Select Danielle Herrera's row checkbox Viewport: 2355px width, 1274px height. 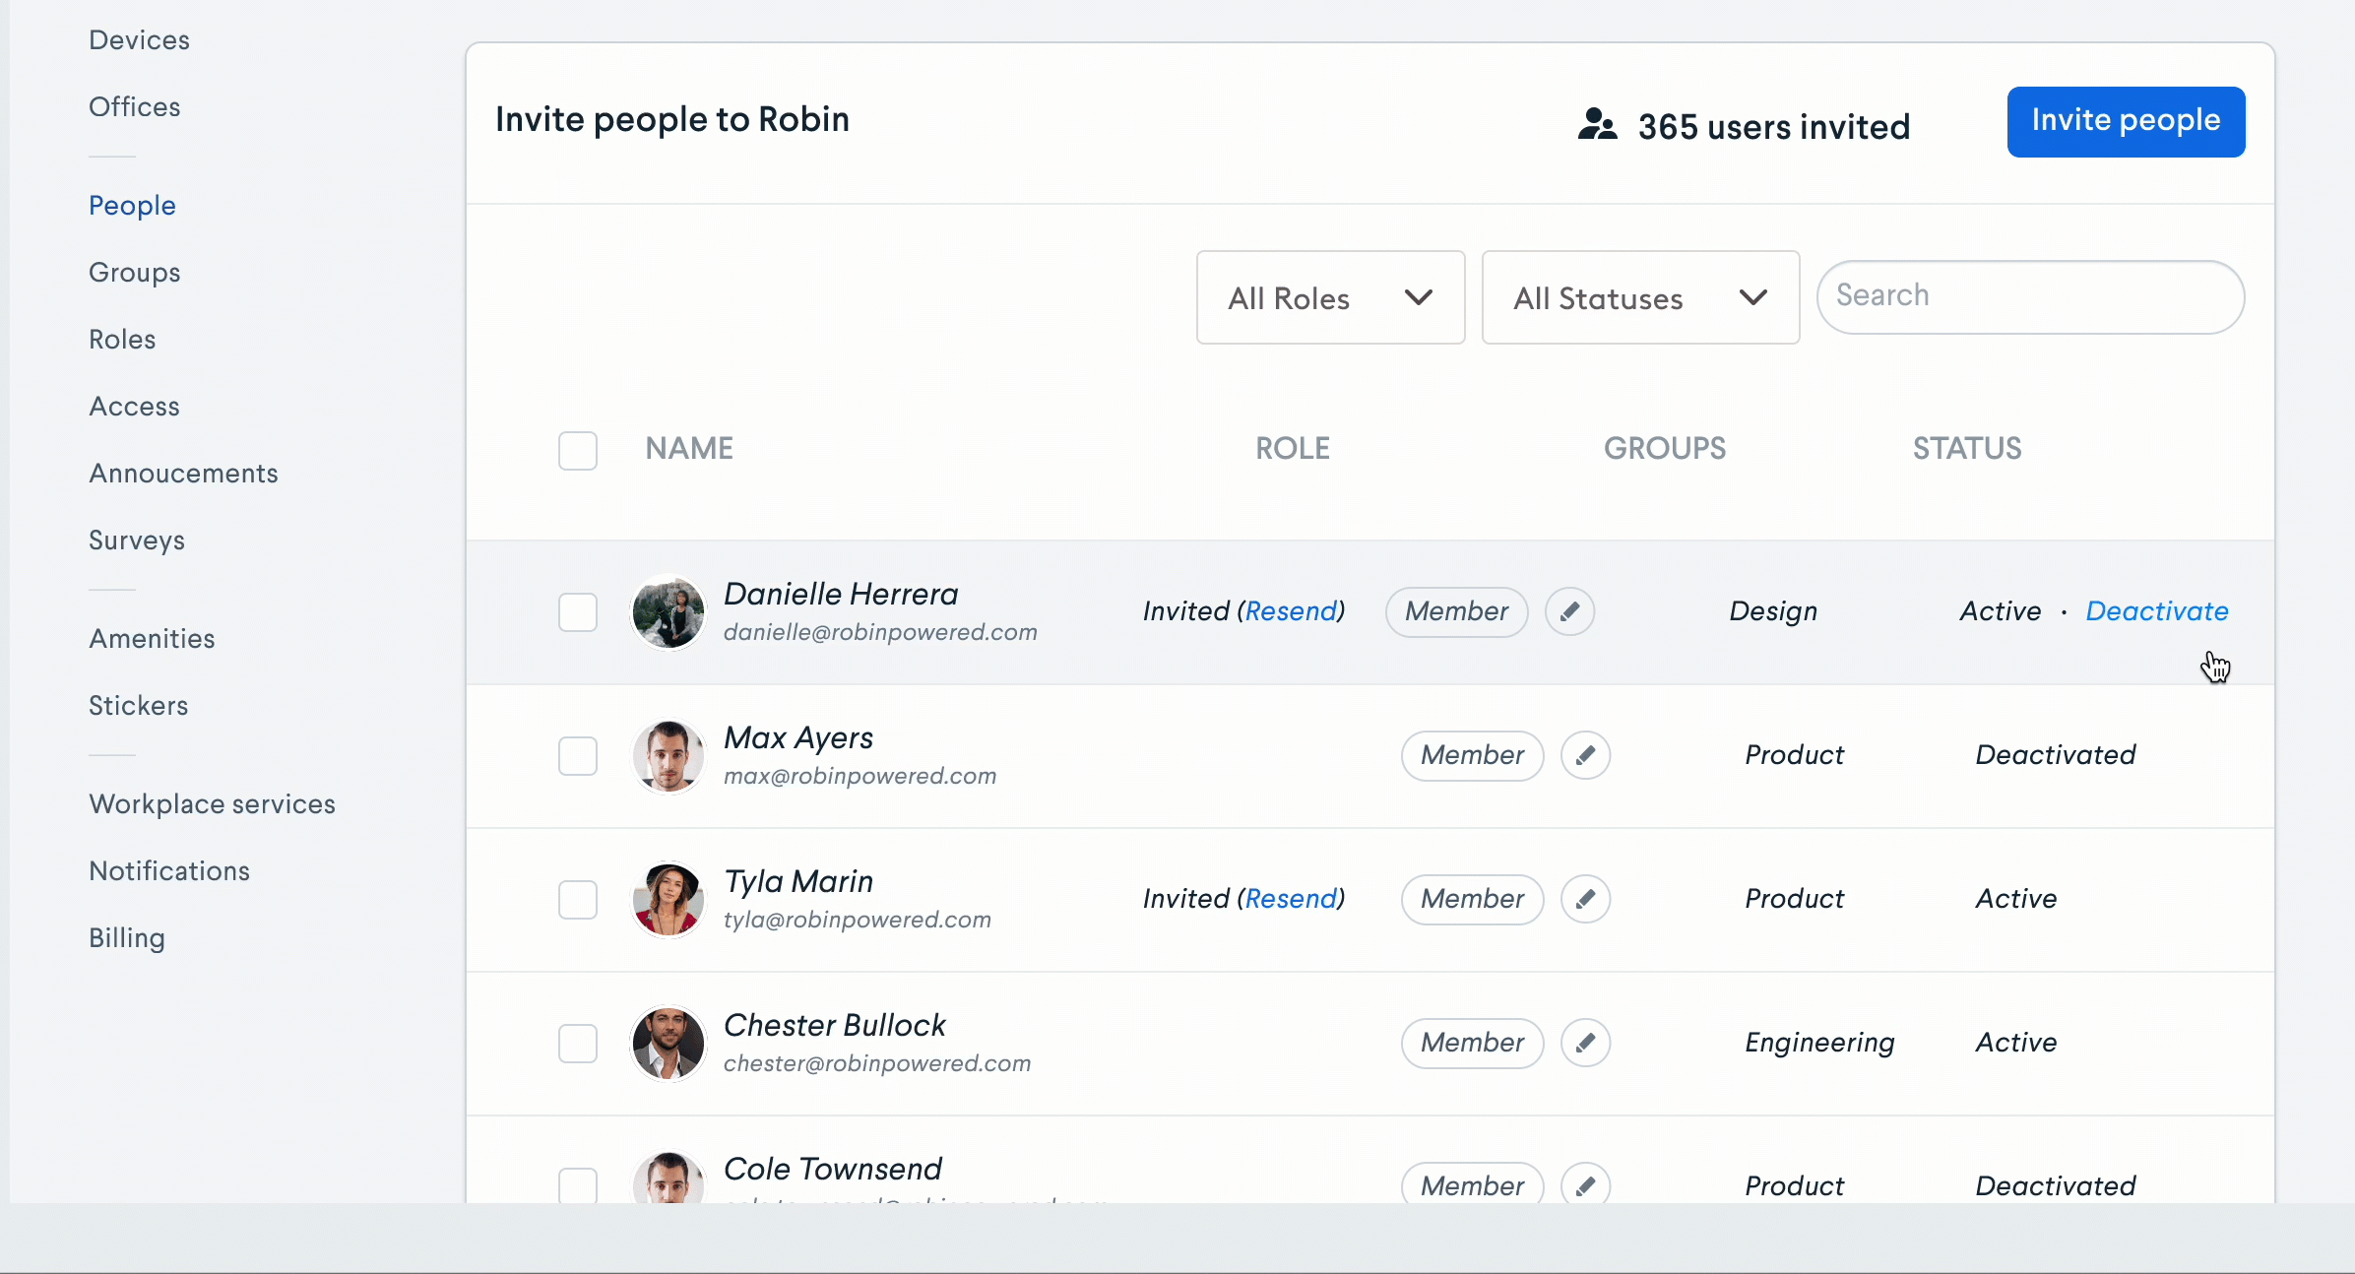pyautogui.click(x=578, y=612)
